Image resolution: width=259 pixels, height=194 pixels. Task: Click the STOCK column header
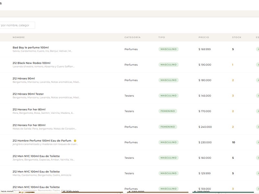coord(237,37)
